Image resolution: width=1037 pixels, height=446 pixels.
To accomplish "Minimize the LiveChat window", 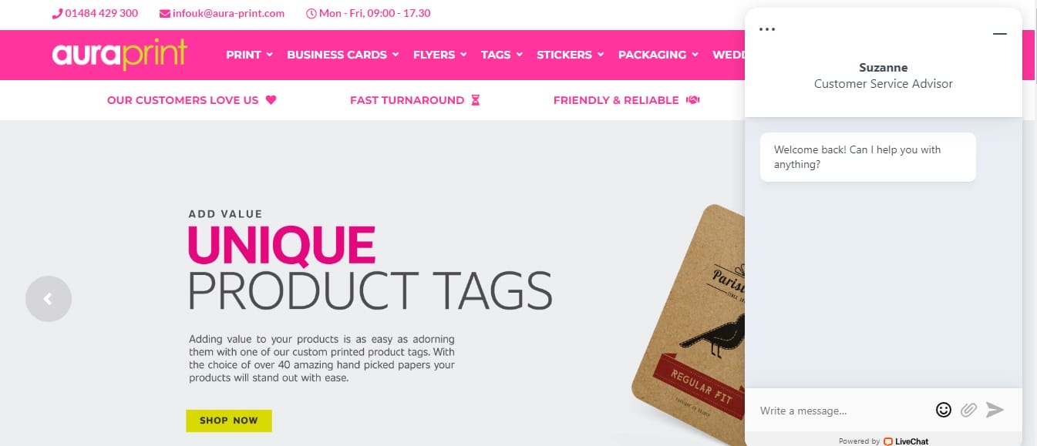I will [x=1000, y=34].
